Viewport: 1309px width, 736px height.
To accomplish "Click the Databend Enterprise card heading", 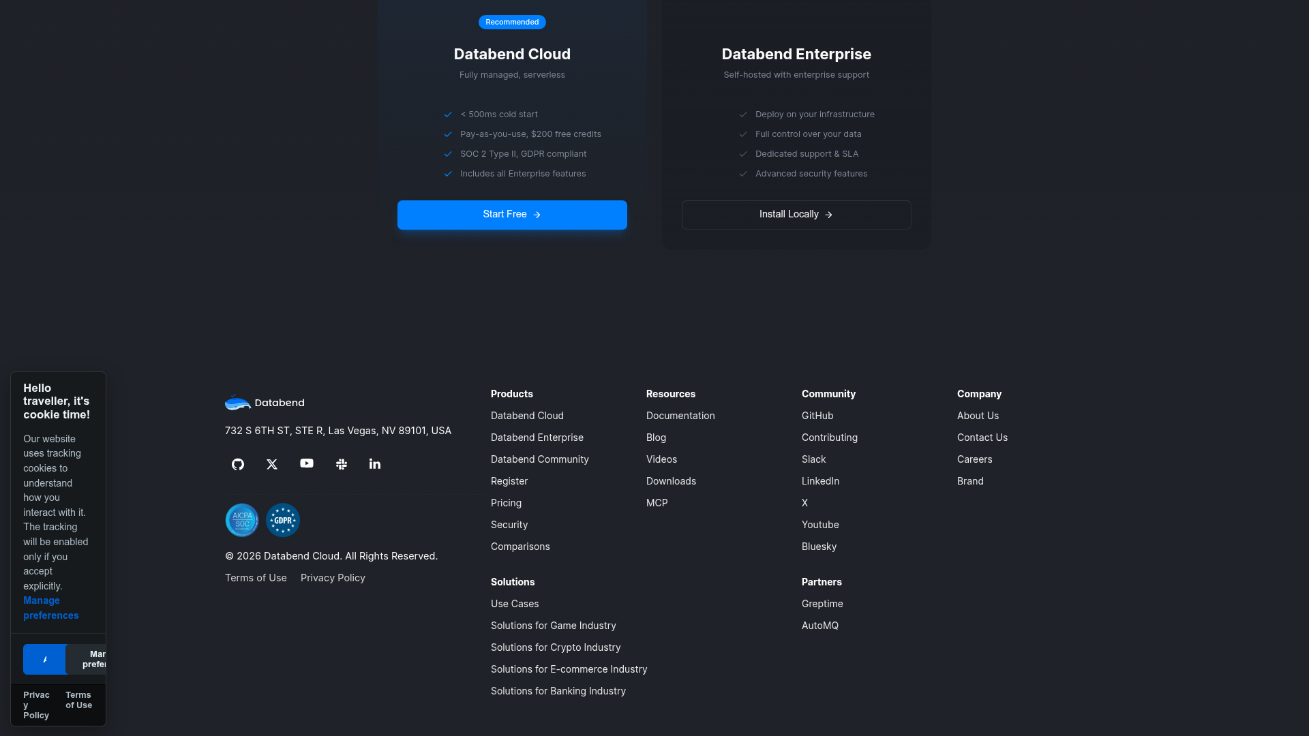I will tap(796, 54).
